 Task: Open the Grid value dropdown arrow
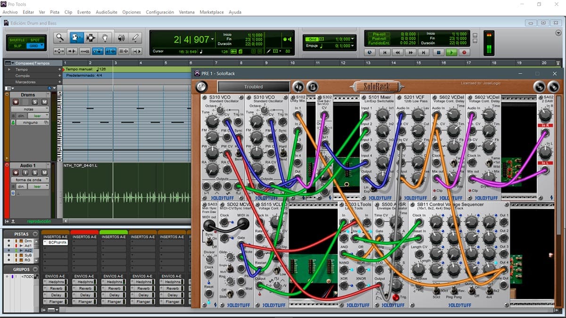click(352, 39)
